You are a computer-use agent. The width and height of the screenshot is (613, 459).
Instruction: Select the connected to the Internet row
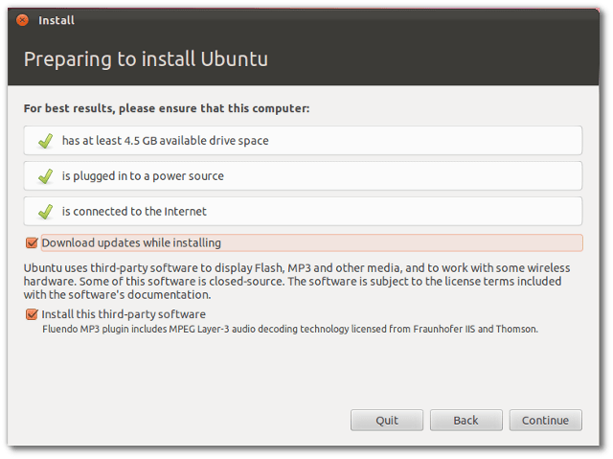[x=303, y=211]
